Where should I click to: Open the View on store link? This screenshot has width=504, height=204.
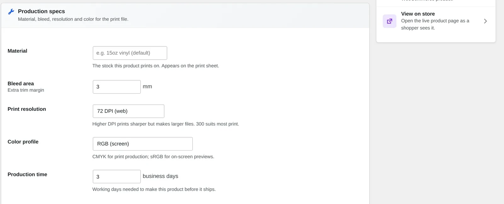pos(436,21)
